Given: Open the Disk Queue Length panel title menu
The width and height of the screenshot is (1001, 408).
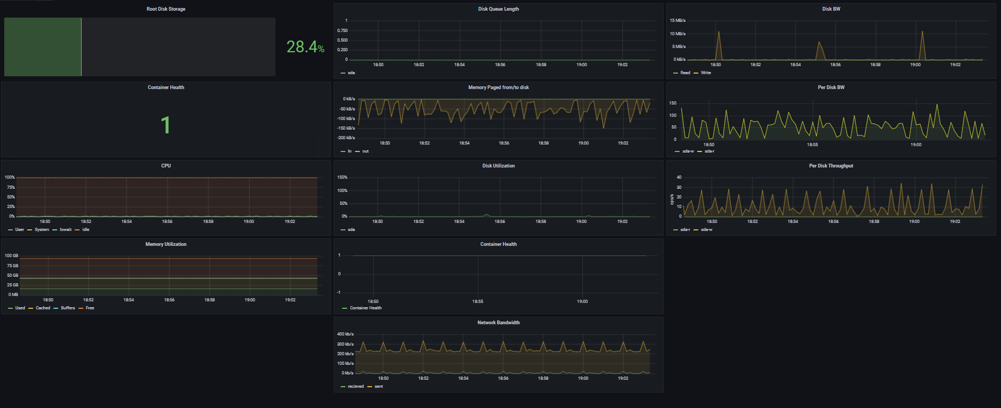Looking at the screenshot, I should tap(498, 9).
